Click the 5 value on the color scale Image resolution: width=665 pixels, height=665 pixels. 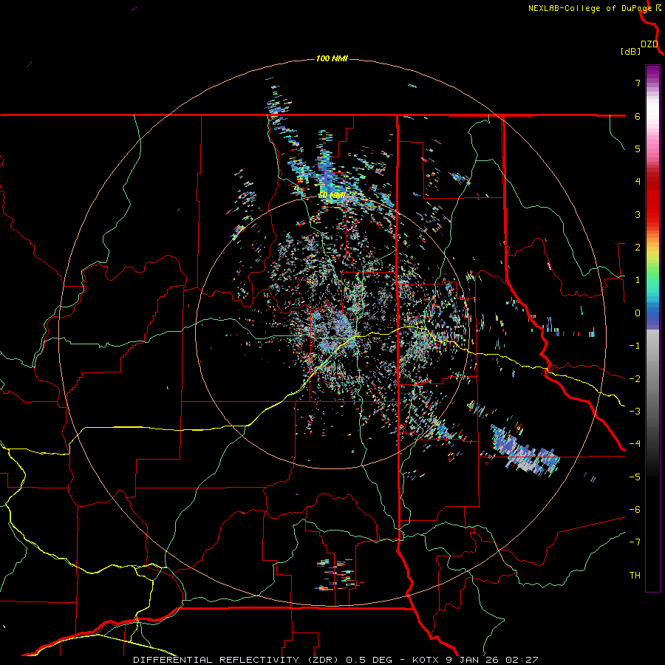638,149
